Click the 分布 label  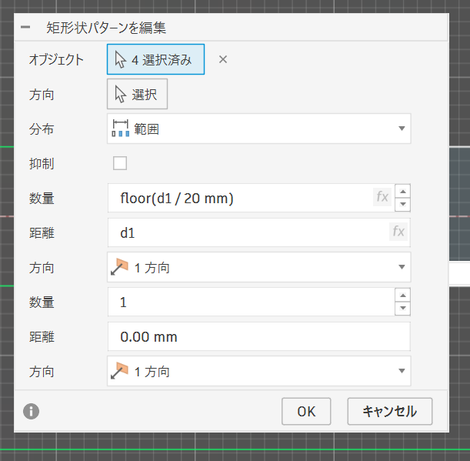[x=42, y=129]
